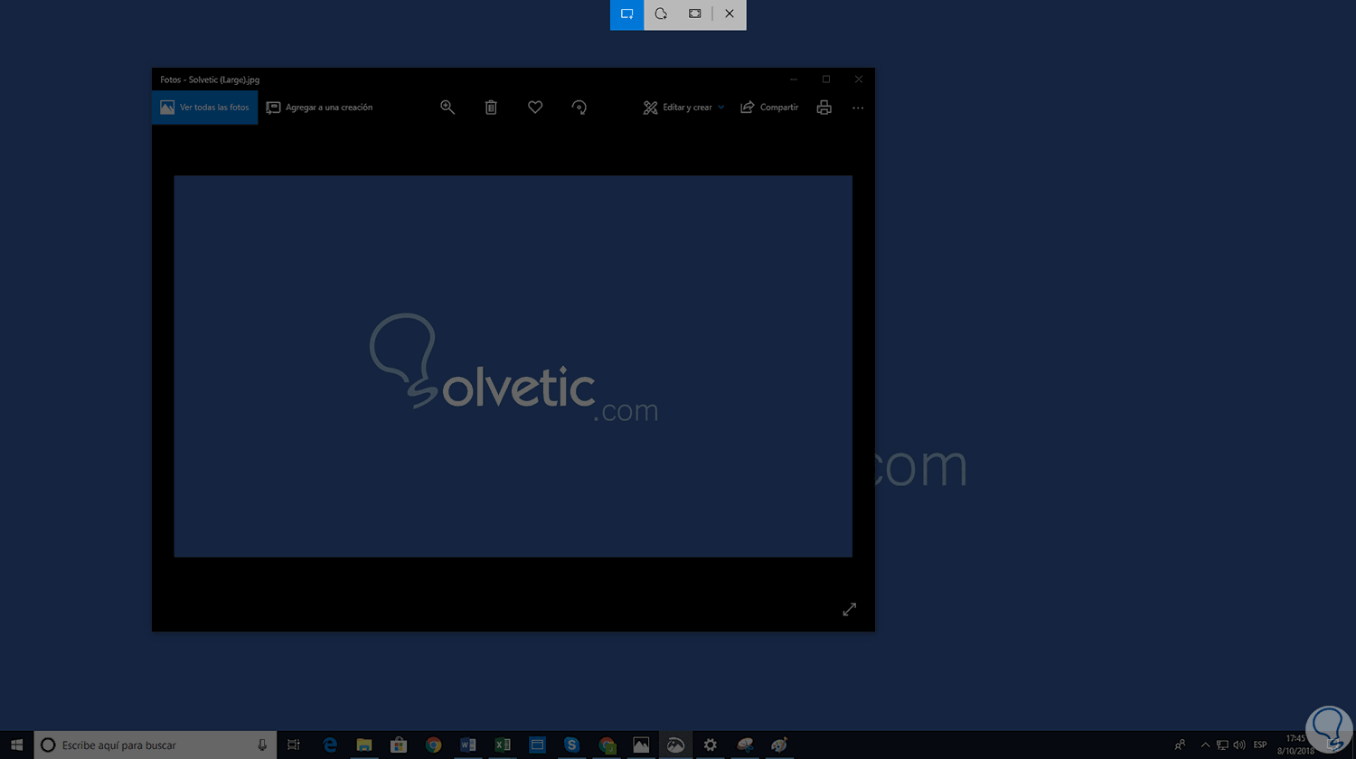
Task: Share the photo via Compartir
Action: [x=769, y=108]
